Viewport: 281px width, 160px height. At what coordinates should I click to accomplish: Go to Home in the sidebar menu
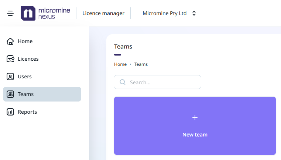click(25, 41)
